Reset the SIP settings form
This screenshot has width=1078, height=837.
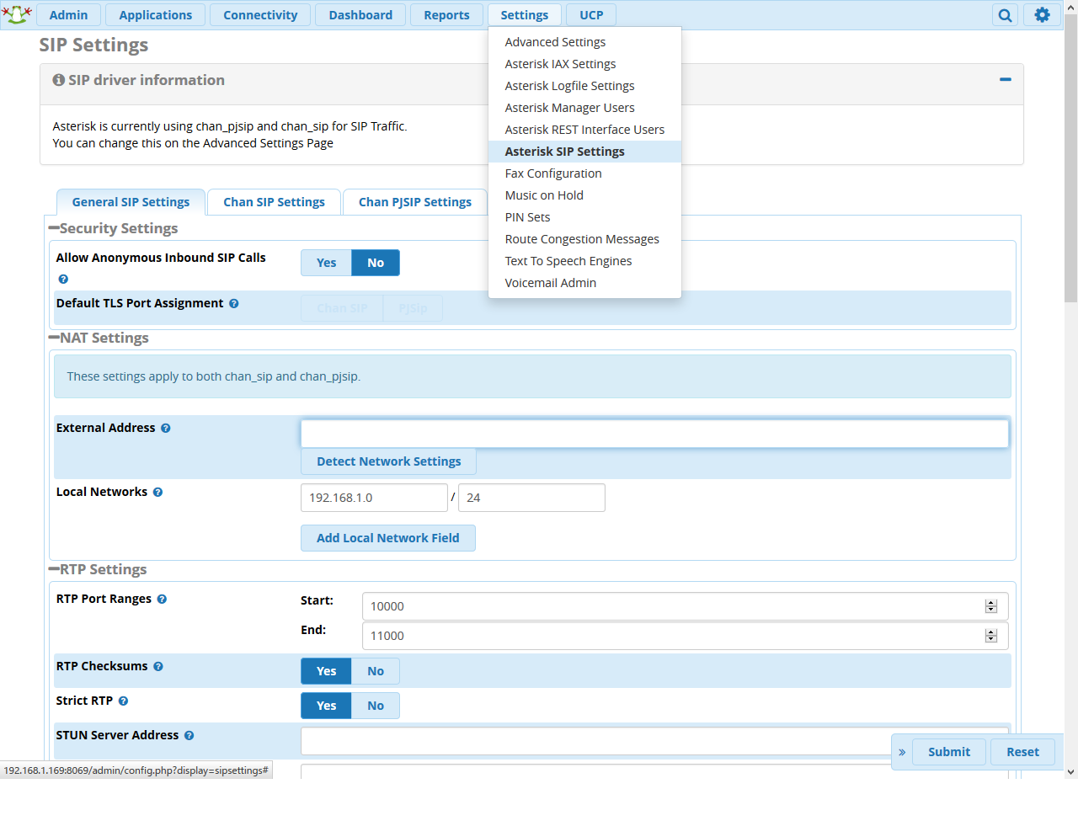pyautogui.click(x=1022, y=752)
